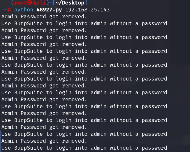The height and width of the screenshot is (152, 190).
Task: Click the word without in the last line
Action: [121, 148]
